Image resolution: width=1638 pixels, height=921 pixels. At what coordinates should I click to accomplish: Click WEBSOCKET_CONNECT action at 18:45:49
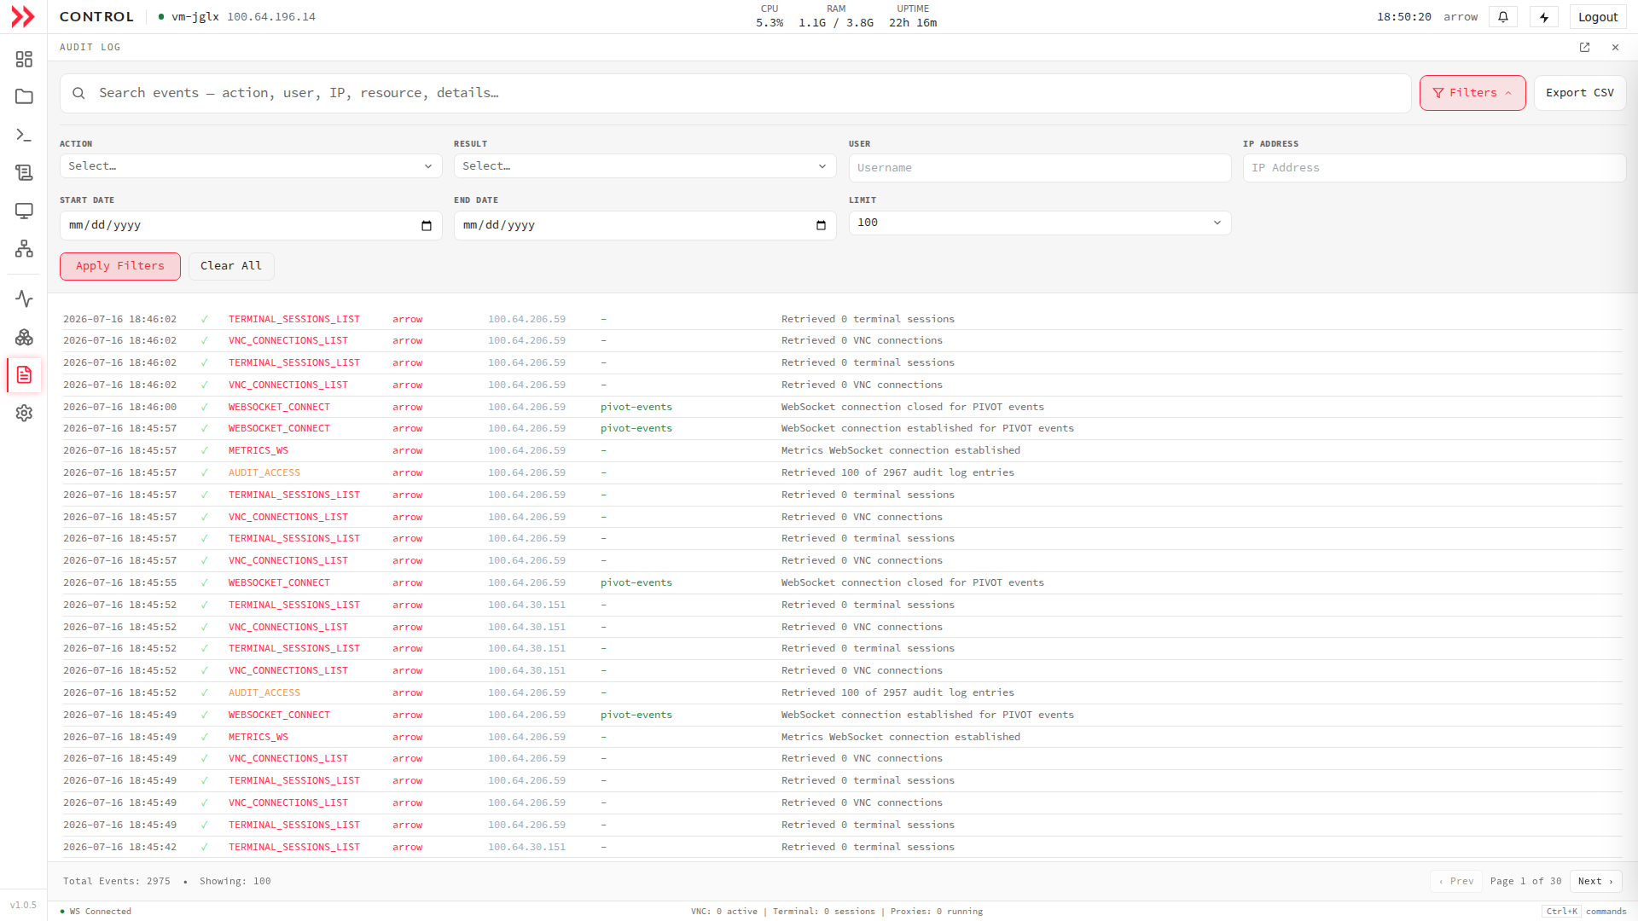point(279,715)
